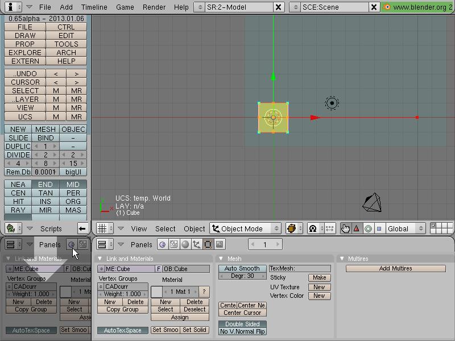Screen dimensions: 455x341
Task: Toggle the Double Sided option
Action: tap(242, 324)
